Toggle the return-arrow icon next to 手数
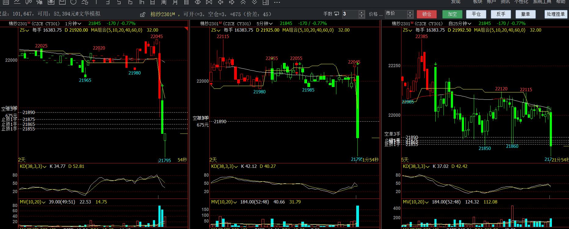Screen dimensions: 569x229 point(336,14)
